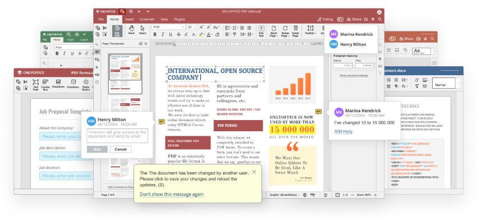Zoom in with plus in status bar

tap(375, 195)
